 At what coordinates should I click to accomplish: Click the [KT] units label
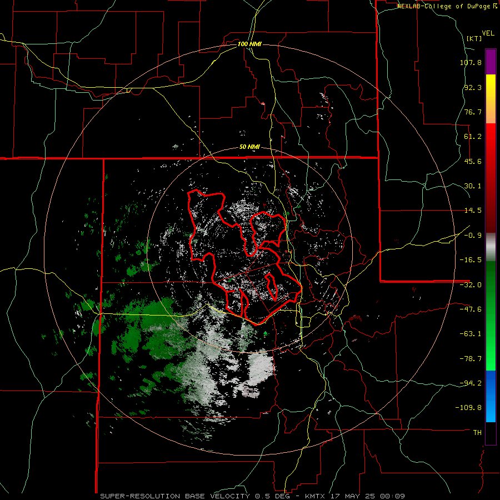pyautogui.click(x=474, y=38)
